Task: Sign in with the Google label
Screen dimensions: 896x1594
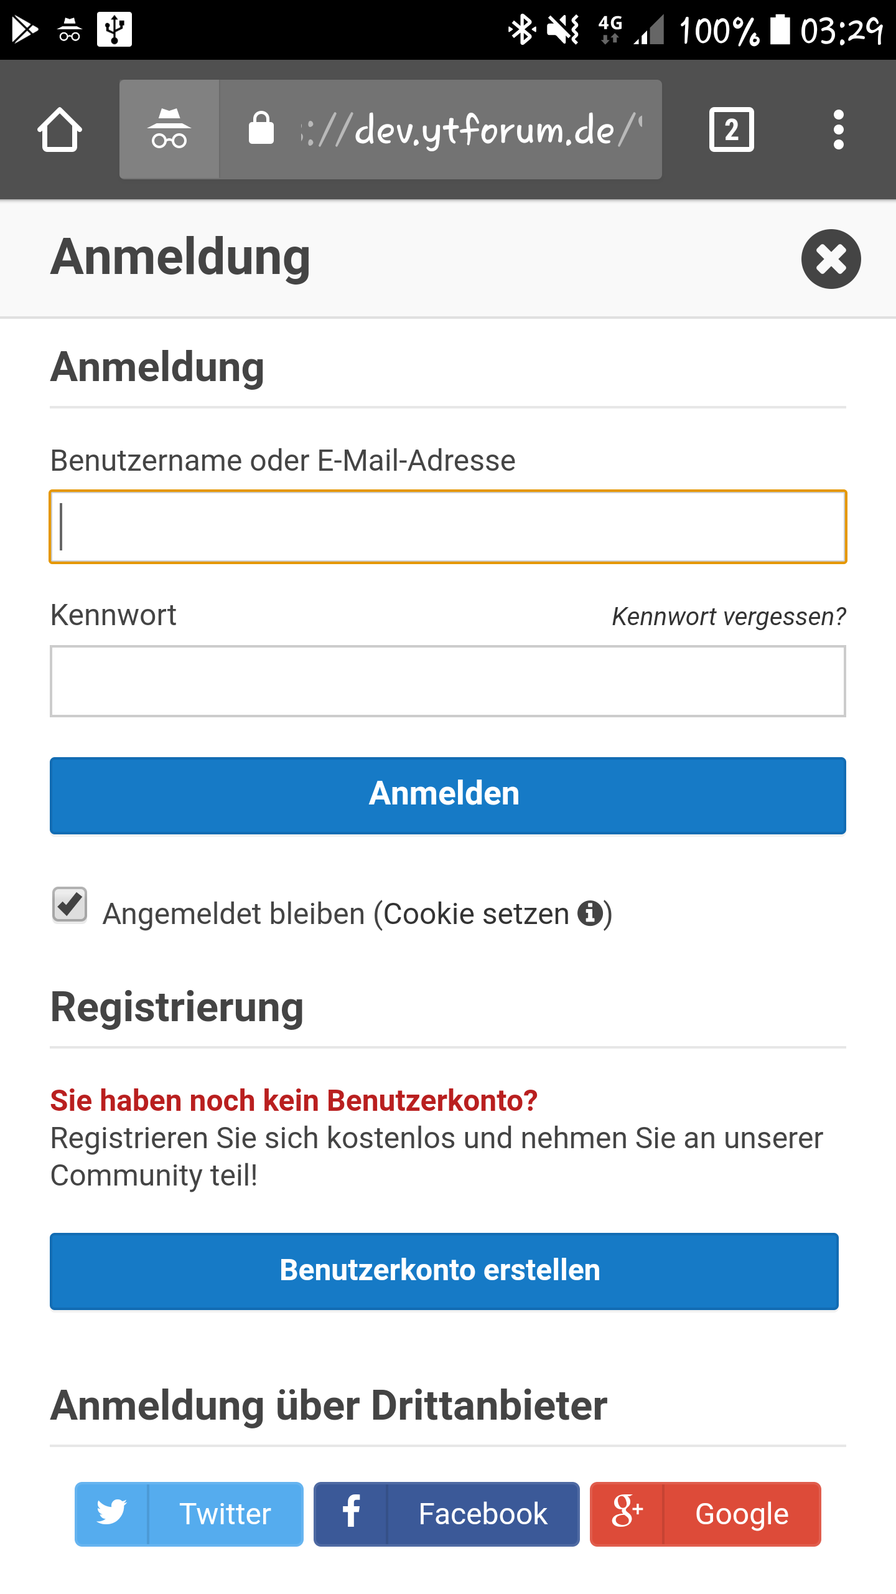Action: [742, 1514]
